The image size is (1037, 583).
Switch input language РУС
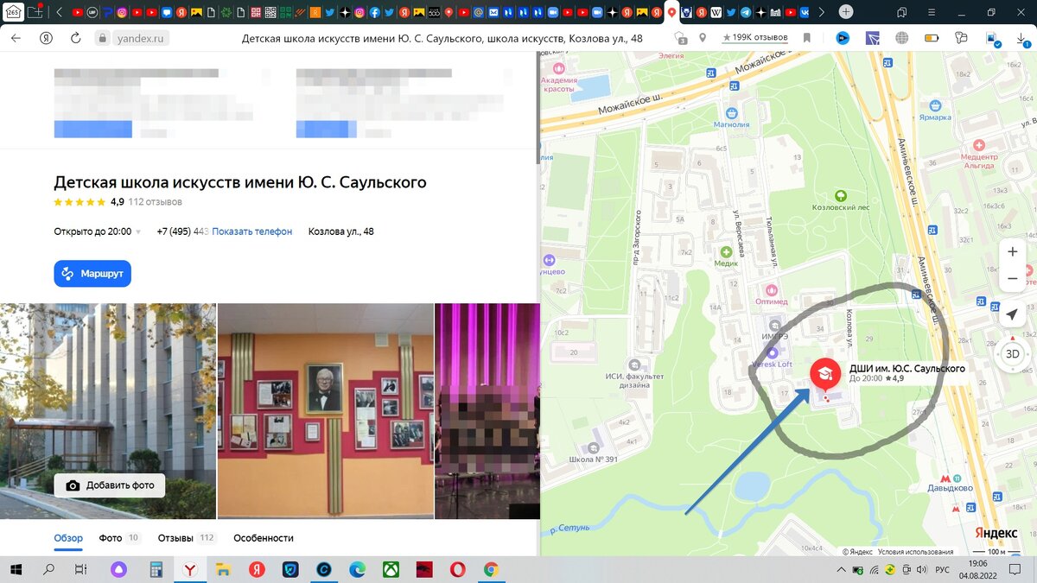(x=944, y=569)
